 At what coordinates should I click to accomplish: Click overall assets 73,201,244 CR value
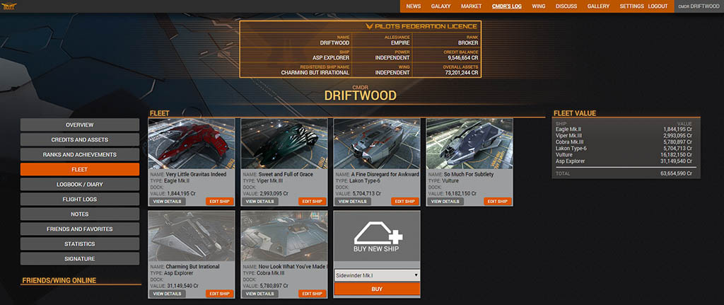pyautogui.click(x=461, y=73)
